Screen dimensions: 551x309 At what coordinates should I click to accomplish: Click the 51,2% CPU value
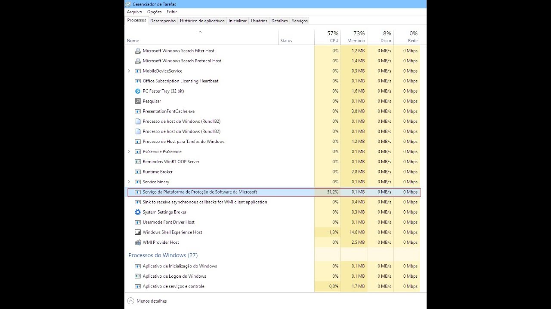333,192
